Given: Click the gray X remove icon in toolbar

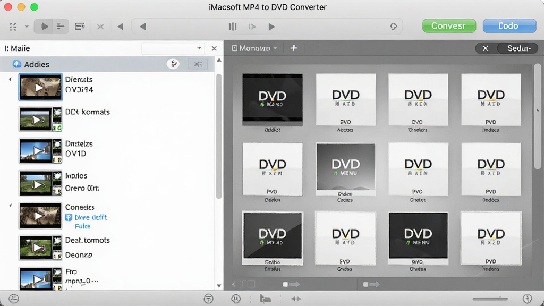Looking at the screenshot, I should 100,27.
